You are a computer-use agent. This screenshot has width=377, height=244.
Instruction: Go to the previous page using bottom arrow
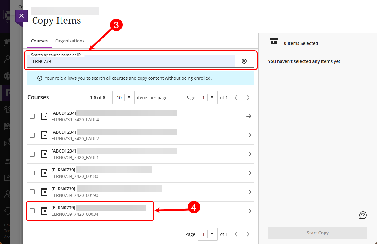coord(236,234)
